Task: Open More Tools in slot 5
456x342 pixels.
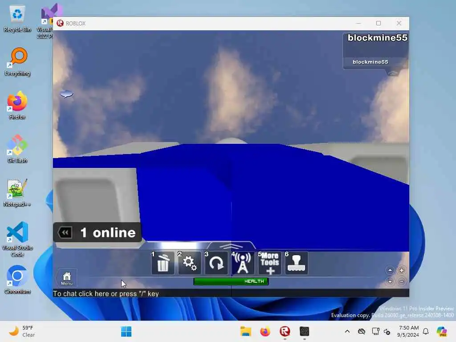Action: tap(269, 263)
